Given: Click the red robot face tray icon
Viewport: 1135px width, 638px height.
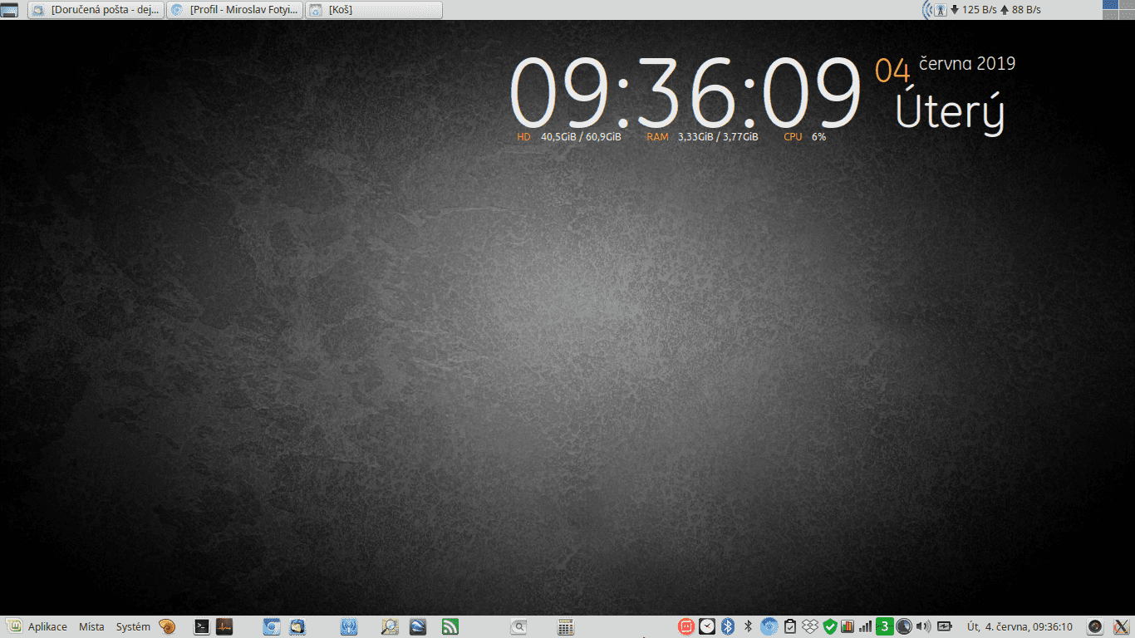Looking at the screenshot, I should [x=686, y=626].
